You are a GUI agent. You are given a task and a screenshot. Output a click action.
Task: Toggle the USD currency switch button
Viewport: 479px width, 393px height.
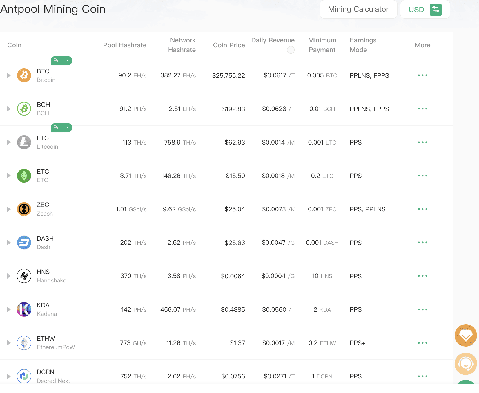pyautogui.click(x=436, y=10)
